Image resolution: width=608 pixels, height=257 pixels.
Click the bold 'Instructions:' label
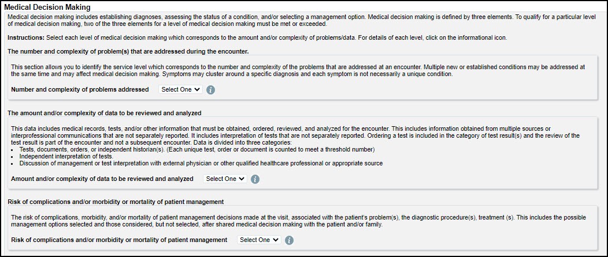point(26,37)
